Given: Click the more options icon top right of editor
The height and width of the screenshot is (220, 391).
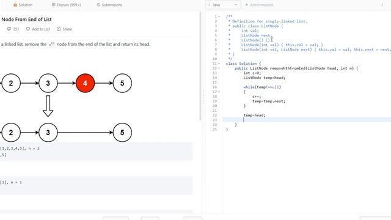Looking at the screenshot, I should tap(382, 5).
